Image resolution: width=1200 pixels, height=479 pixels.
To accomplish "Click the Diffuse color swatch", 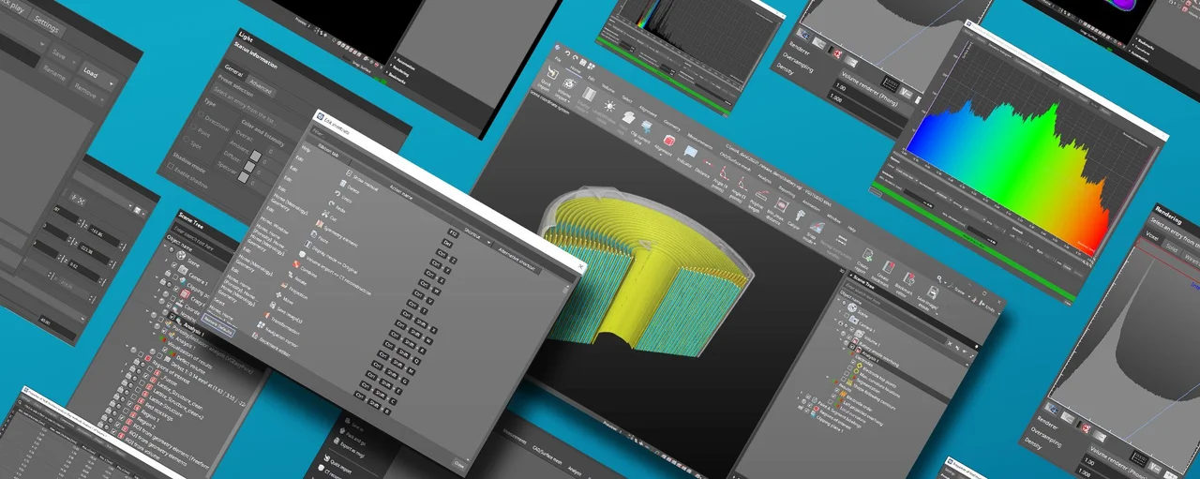I will click(x=249, y=167).
